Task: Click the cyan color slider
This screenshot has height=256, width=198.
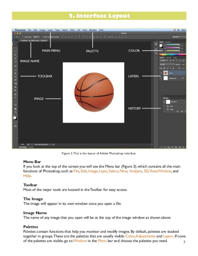Action: pyautogui.click(x=173, y=45)
